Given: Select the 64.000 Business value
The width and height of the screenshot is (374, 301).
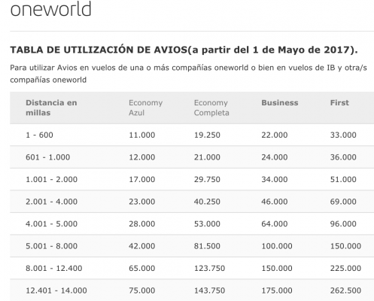Looking at the screenshot, I should point(275,224).
